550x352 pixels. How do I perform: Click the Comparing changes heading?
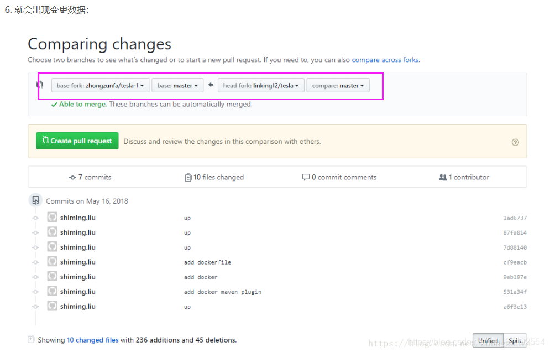tap(99, 44)
